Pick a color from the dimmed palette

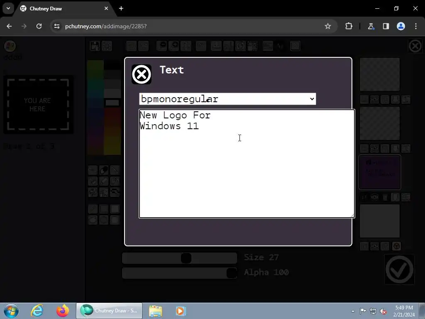pos(104,108)
